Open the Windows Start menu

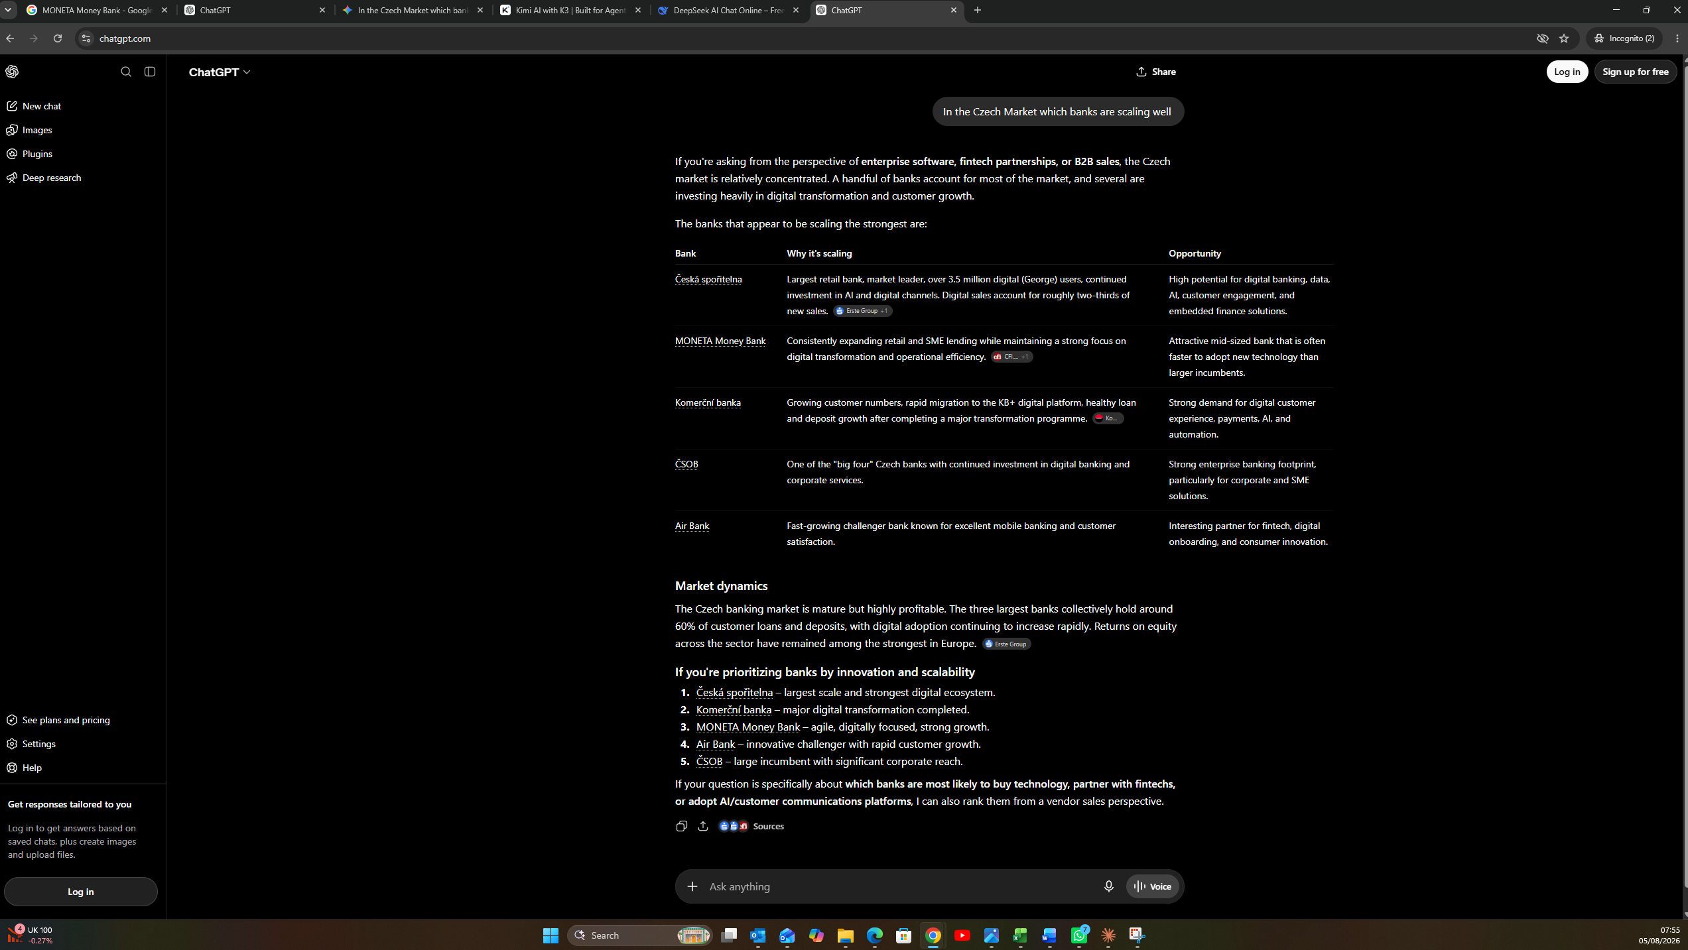point(551,935)
